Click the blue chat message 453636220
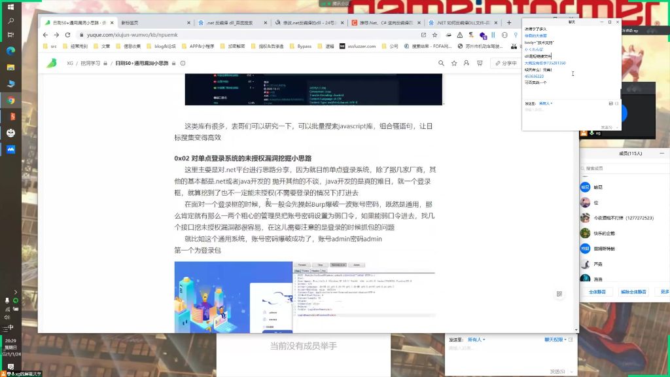670x377 pixels. tap(534, 77)
